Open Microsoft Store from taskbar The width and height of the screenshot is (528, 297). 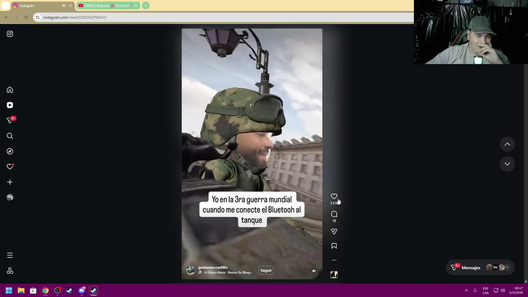pyautogui.click(x=33, y=291)
